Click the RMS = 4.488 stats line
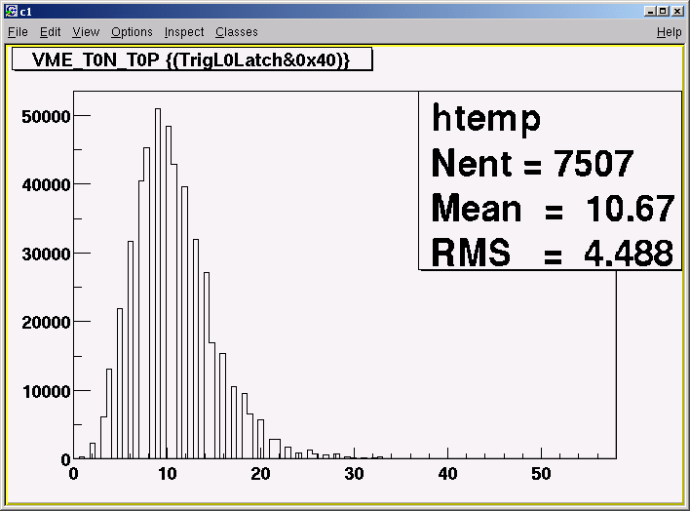This screenshot has width=690, height=511. tap(553, 253)
